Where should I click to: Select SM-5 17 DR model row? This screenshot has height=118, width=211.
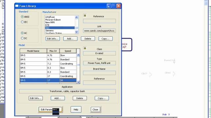tap(48, 80)
